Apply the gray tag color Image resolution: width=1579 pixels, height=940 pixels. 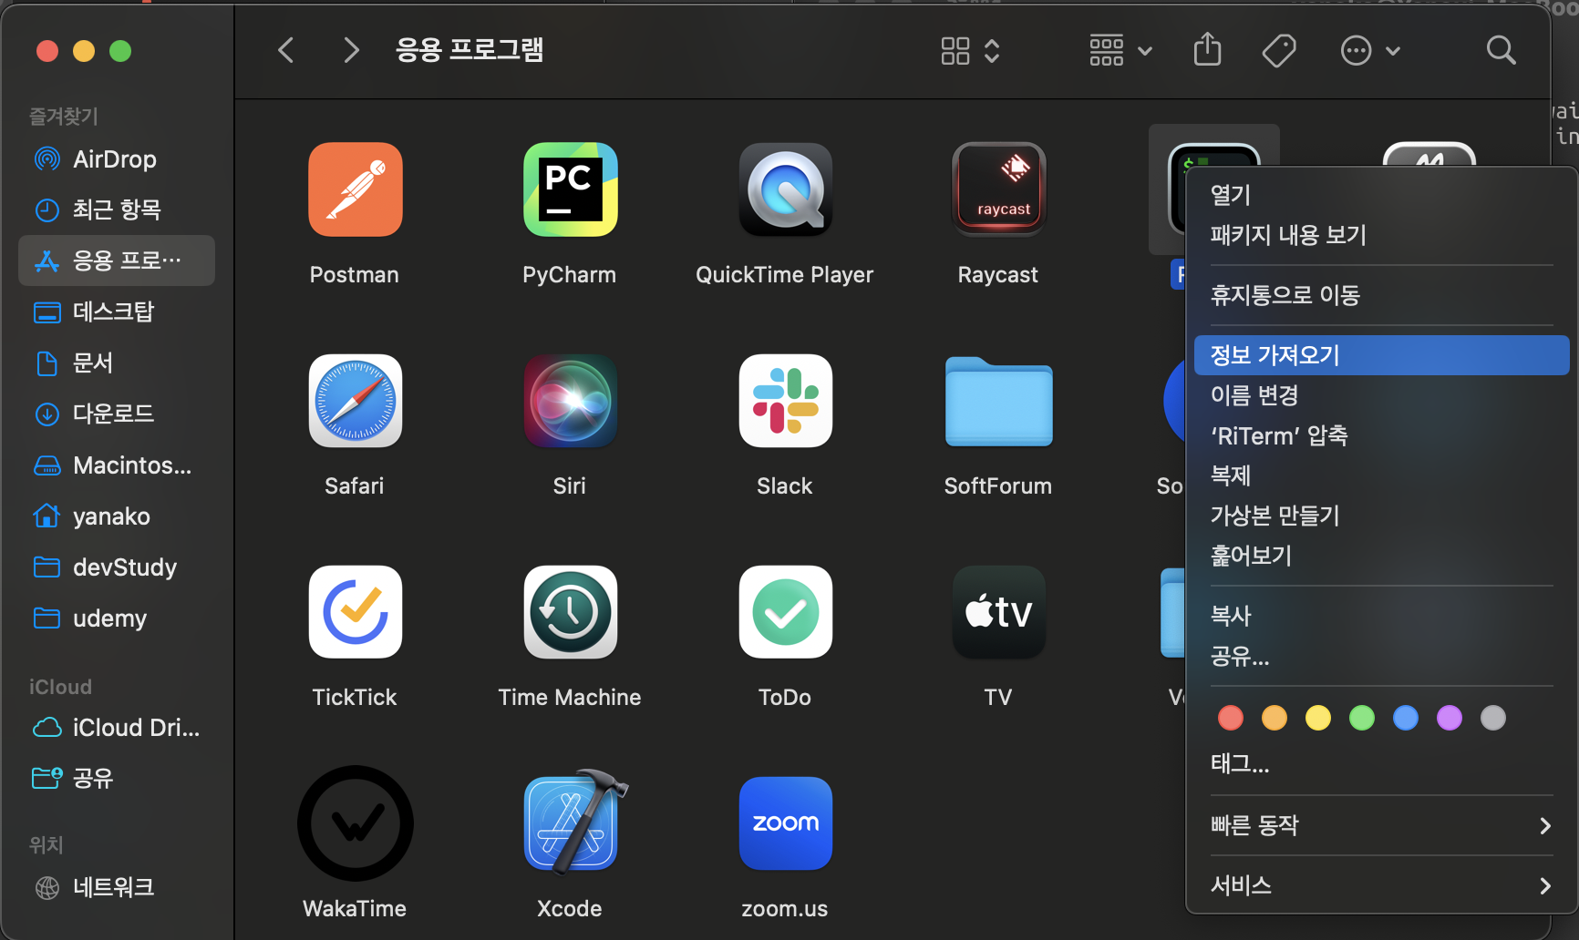click(x=1493, y=718)
